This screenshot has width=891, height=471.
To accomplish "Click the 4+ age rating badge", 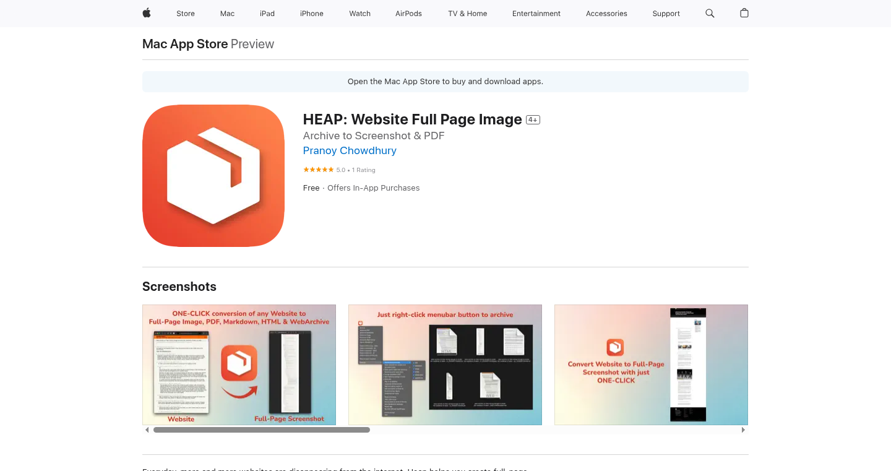I will 533,120.
